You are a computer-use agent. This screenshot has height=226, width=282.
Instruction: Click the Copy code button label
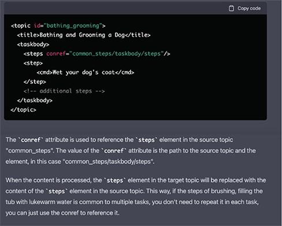point(249,8)
